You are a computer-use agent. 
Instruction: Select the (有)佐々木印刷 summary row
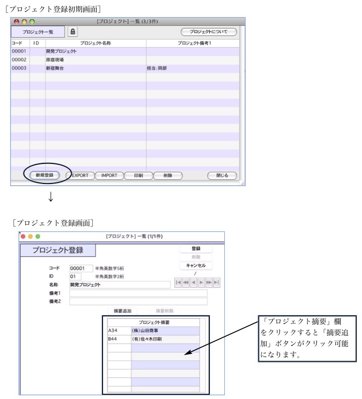(x=165, y=339)
